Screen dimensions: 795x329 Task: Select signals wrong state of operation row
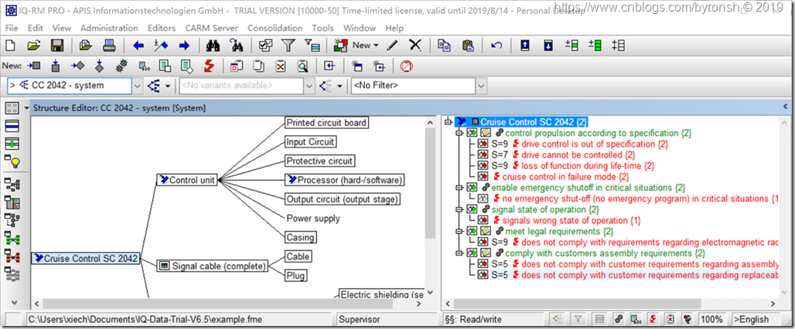pos(572,221)
